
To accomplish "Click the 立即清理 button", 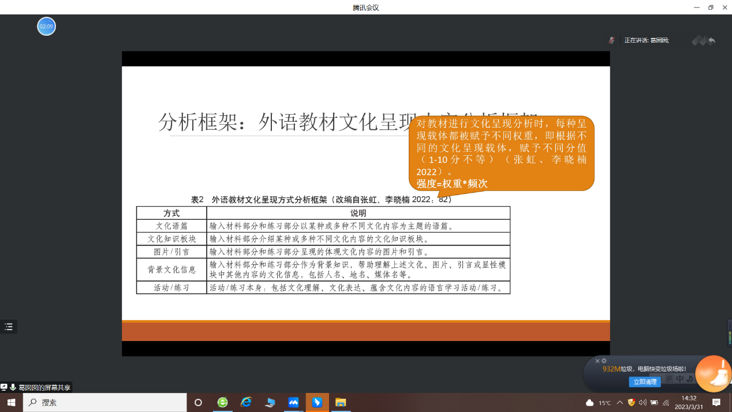I will coord(644,381).
